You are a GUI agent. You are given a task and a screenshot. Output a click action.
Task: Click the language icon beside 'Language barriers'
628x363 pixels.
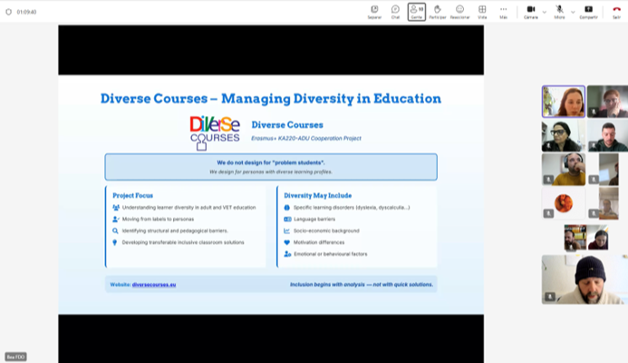(287, 219)
